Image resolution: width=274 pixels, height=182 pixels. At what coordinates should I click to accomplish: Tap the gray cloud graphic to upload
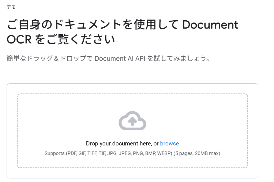pyautogui.click(x=133, y=121)
